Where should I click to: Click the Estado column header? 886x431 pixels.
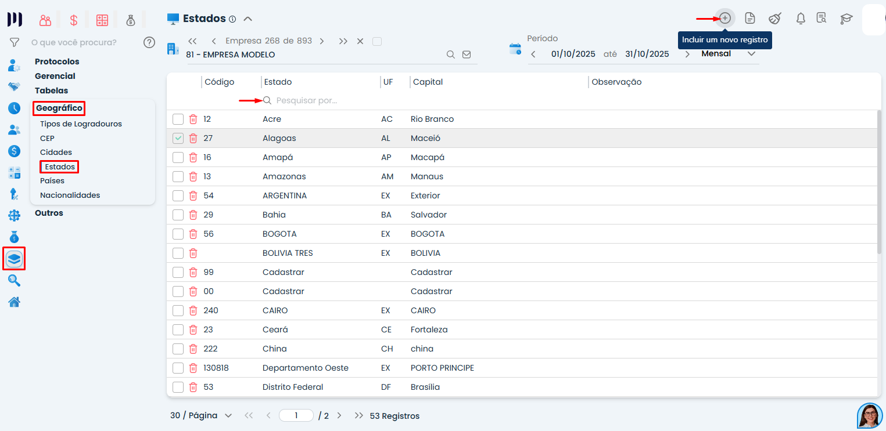pyautogui.click(x=278, y=82)
